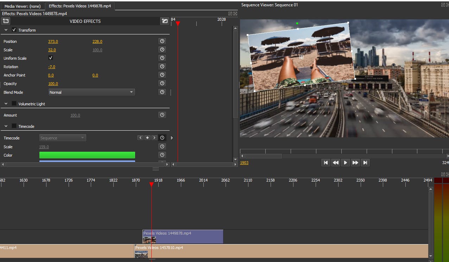Enable keyframing stopwatch for Opacity
Screen dimensions: 449x262
[x=162, y=83]
